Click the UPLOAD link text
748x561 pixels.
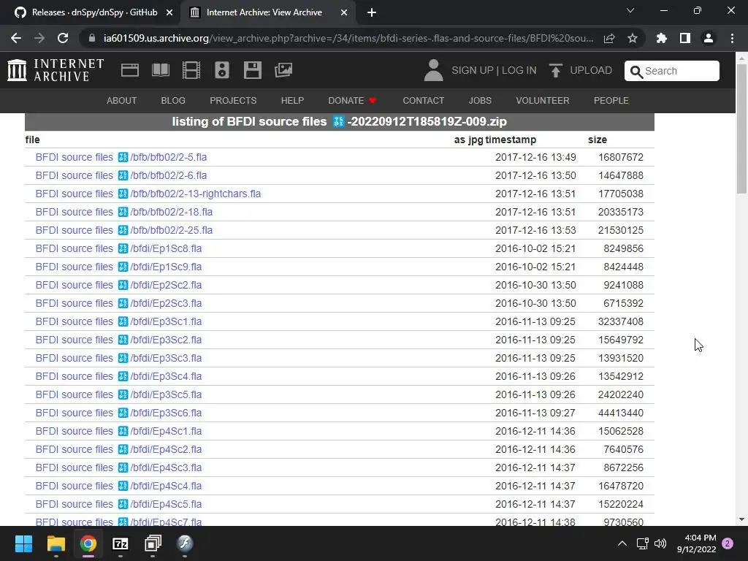[591, 70]
